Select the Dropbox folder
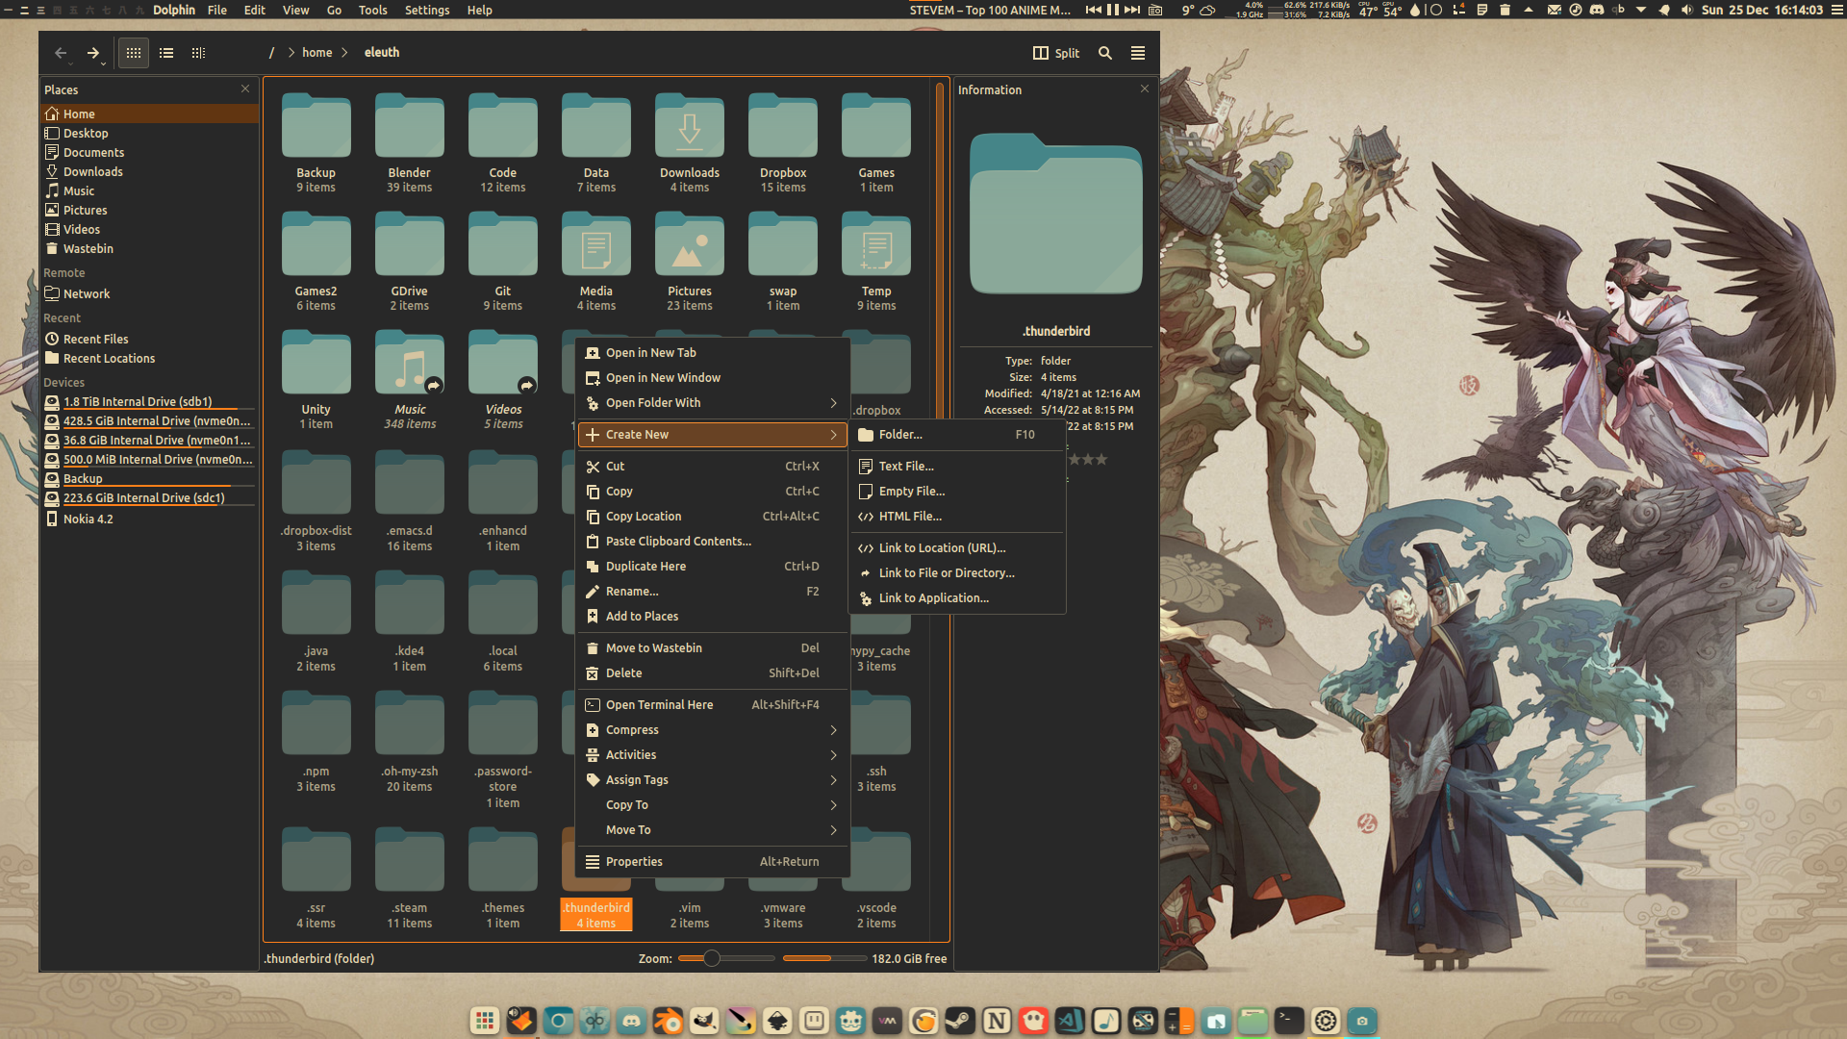This screenshot has width=1847, height=1039. tap(783, 143)
